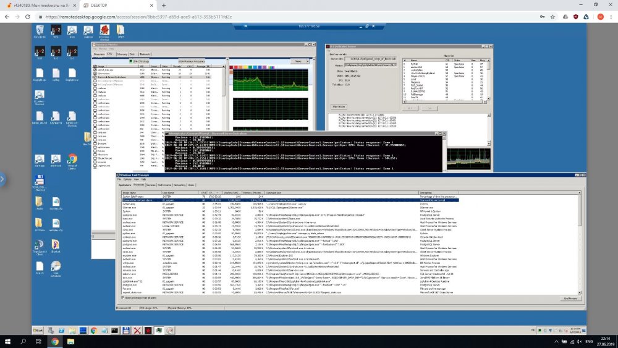The width and height of the screenshot is (618, 348).
Task: Go back in Chrome
Action: tap(7, 17)
